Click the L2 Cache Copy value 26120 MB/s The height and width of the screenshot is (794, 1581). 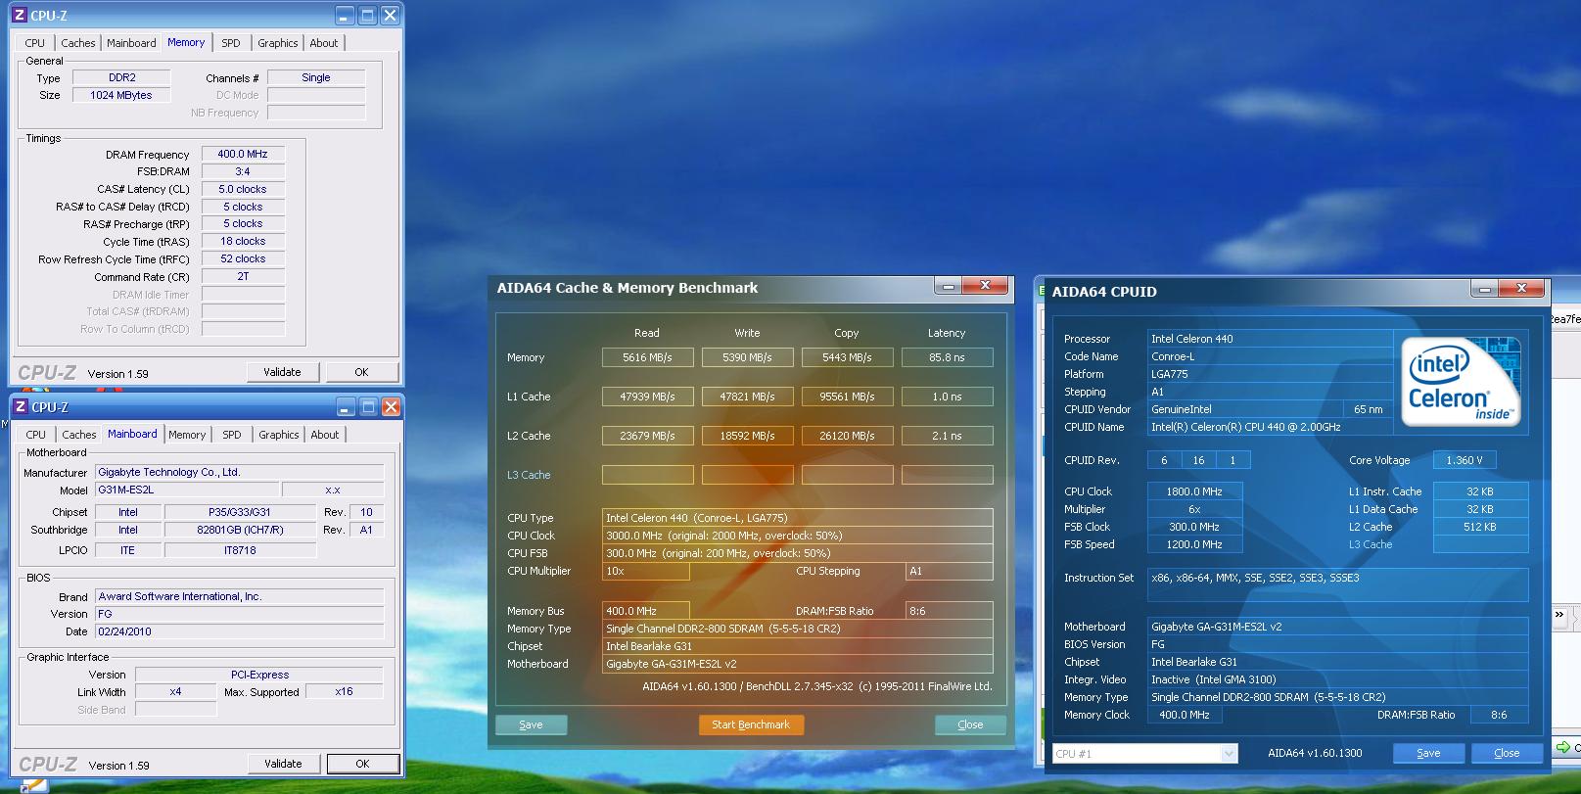point(847,436)
